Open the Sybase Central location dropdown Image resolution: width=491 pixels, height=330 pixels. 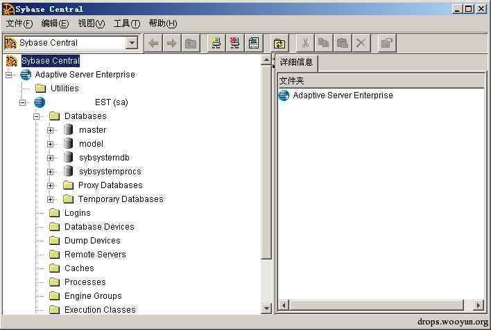[132, 43]
